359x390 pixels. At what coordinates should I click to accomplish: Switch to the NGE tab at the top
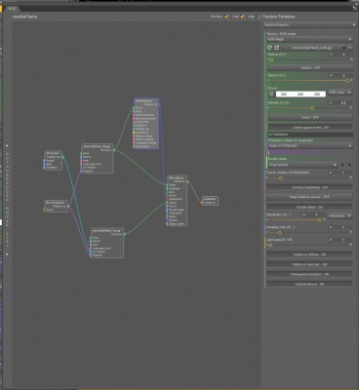click(13, 8)
